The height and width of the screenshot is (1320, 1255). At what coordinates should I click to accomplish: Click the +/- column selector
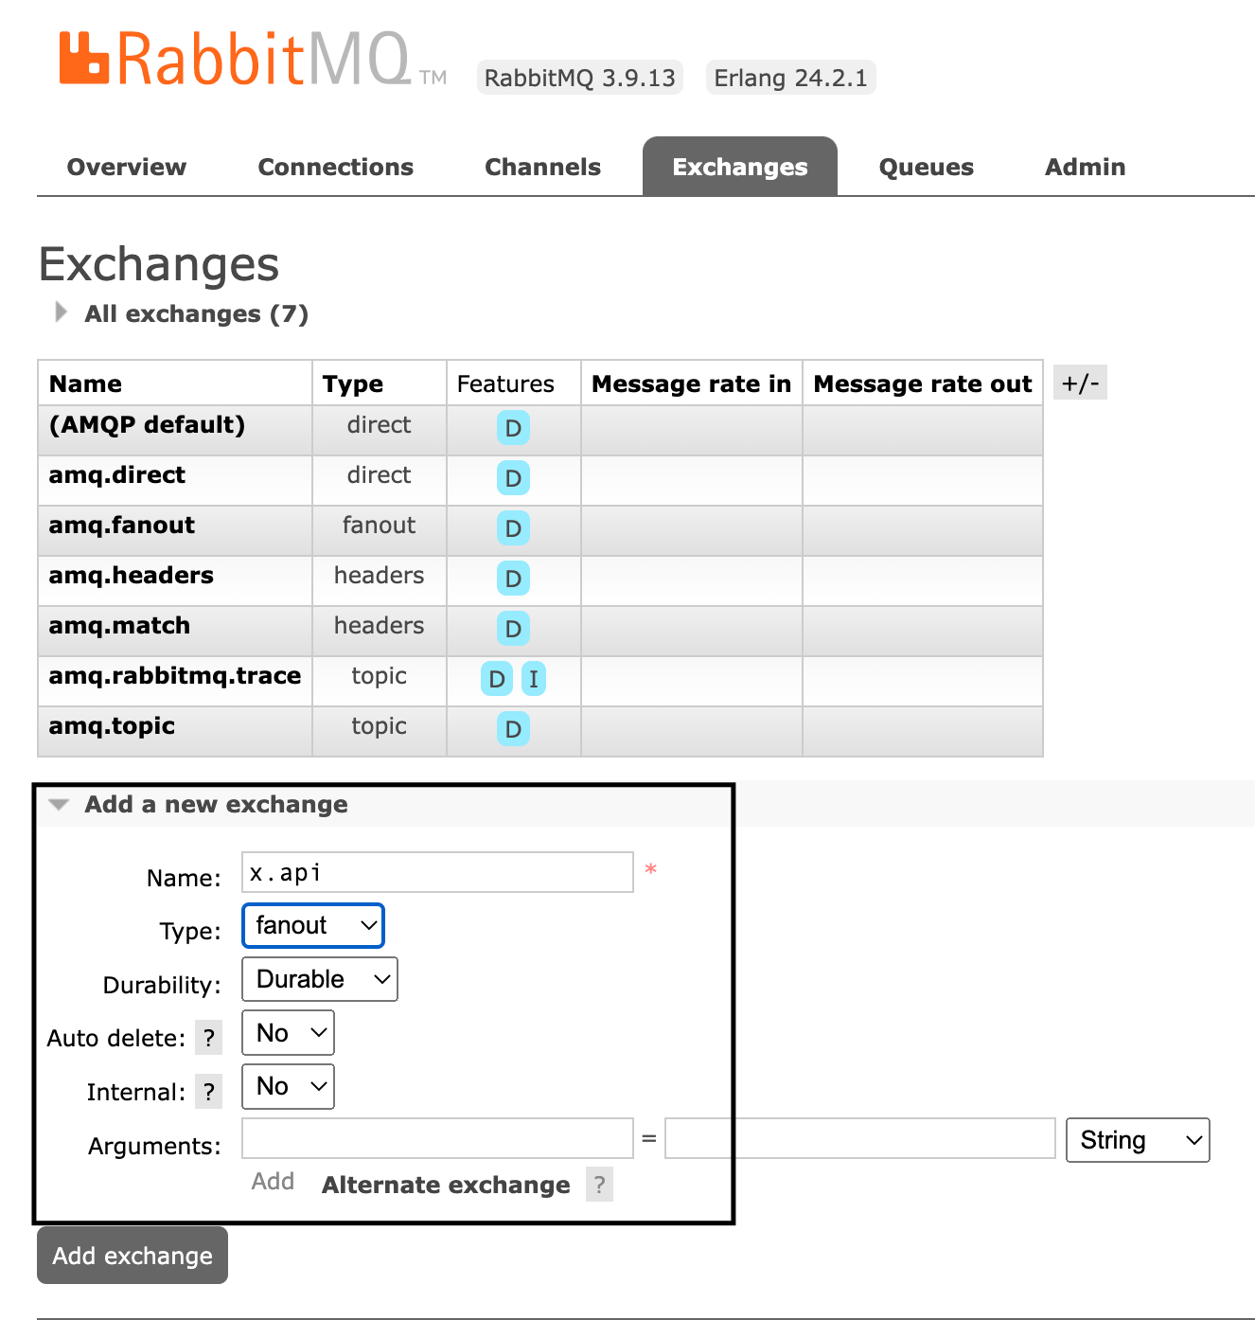(x=1079, y=383)
